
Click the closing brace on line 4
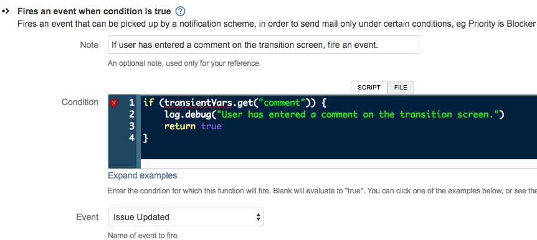(x=146, y=138)
